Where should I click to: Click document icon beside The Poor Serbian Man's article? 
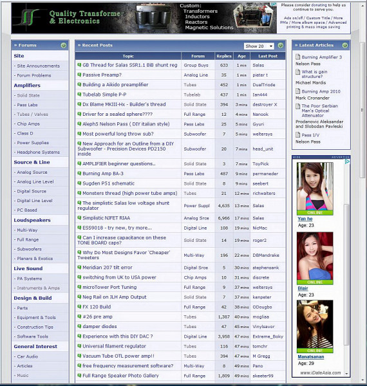[x=298, y=106]
